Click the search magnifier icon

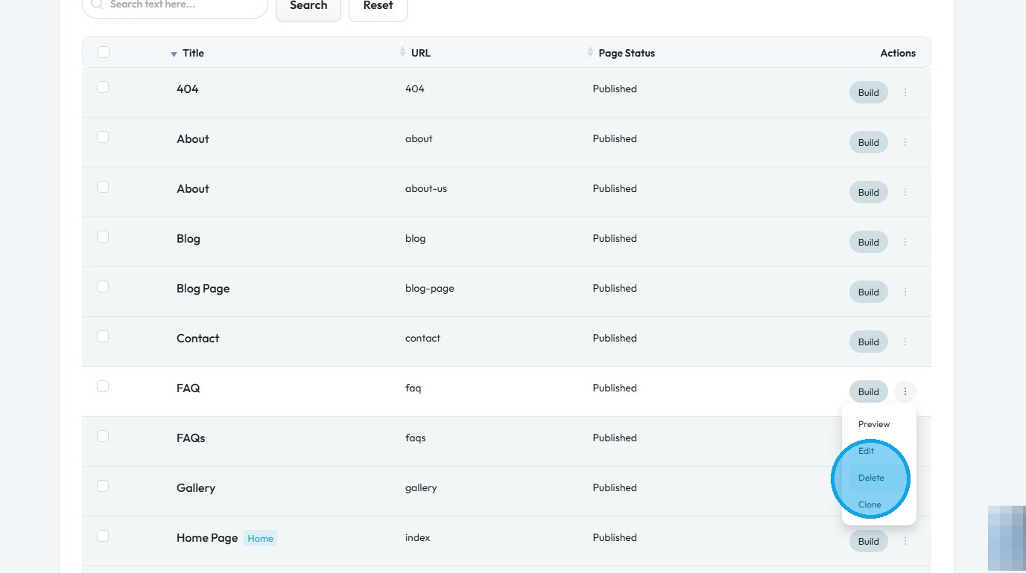97,5
